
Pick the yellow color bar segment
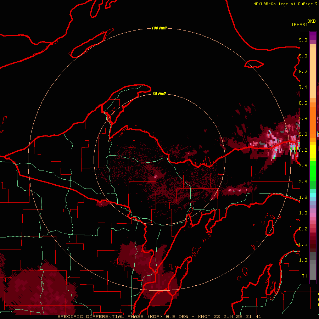click(x=313, y=152)
